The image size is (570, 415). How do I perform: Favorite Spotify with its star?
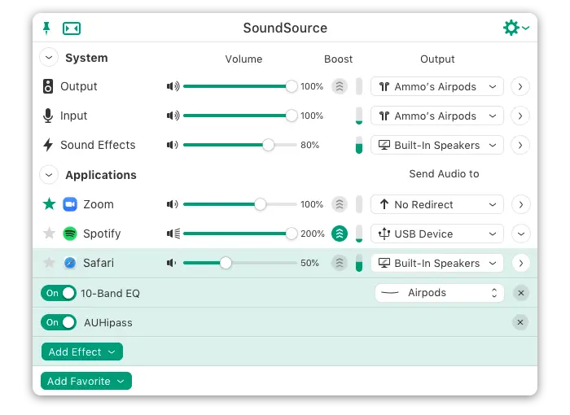click(49, 234)
